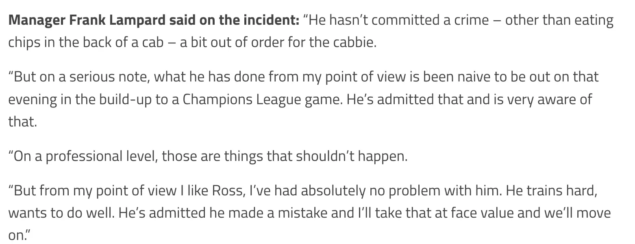Click the phrase "other than eating"
This screenshot has width=635, height=244.
point(559,20)
